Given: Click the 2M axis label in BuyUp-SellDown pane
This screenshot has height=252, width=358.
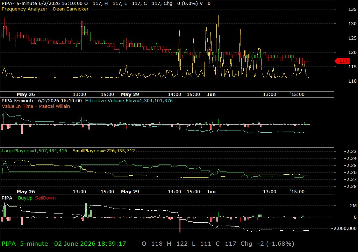Looking at the screenshot, I should point(353,205).
